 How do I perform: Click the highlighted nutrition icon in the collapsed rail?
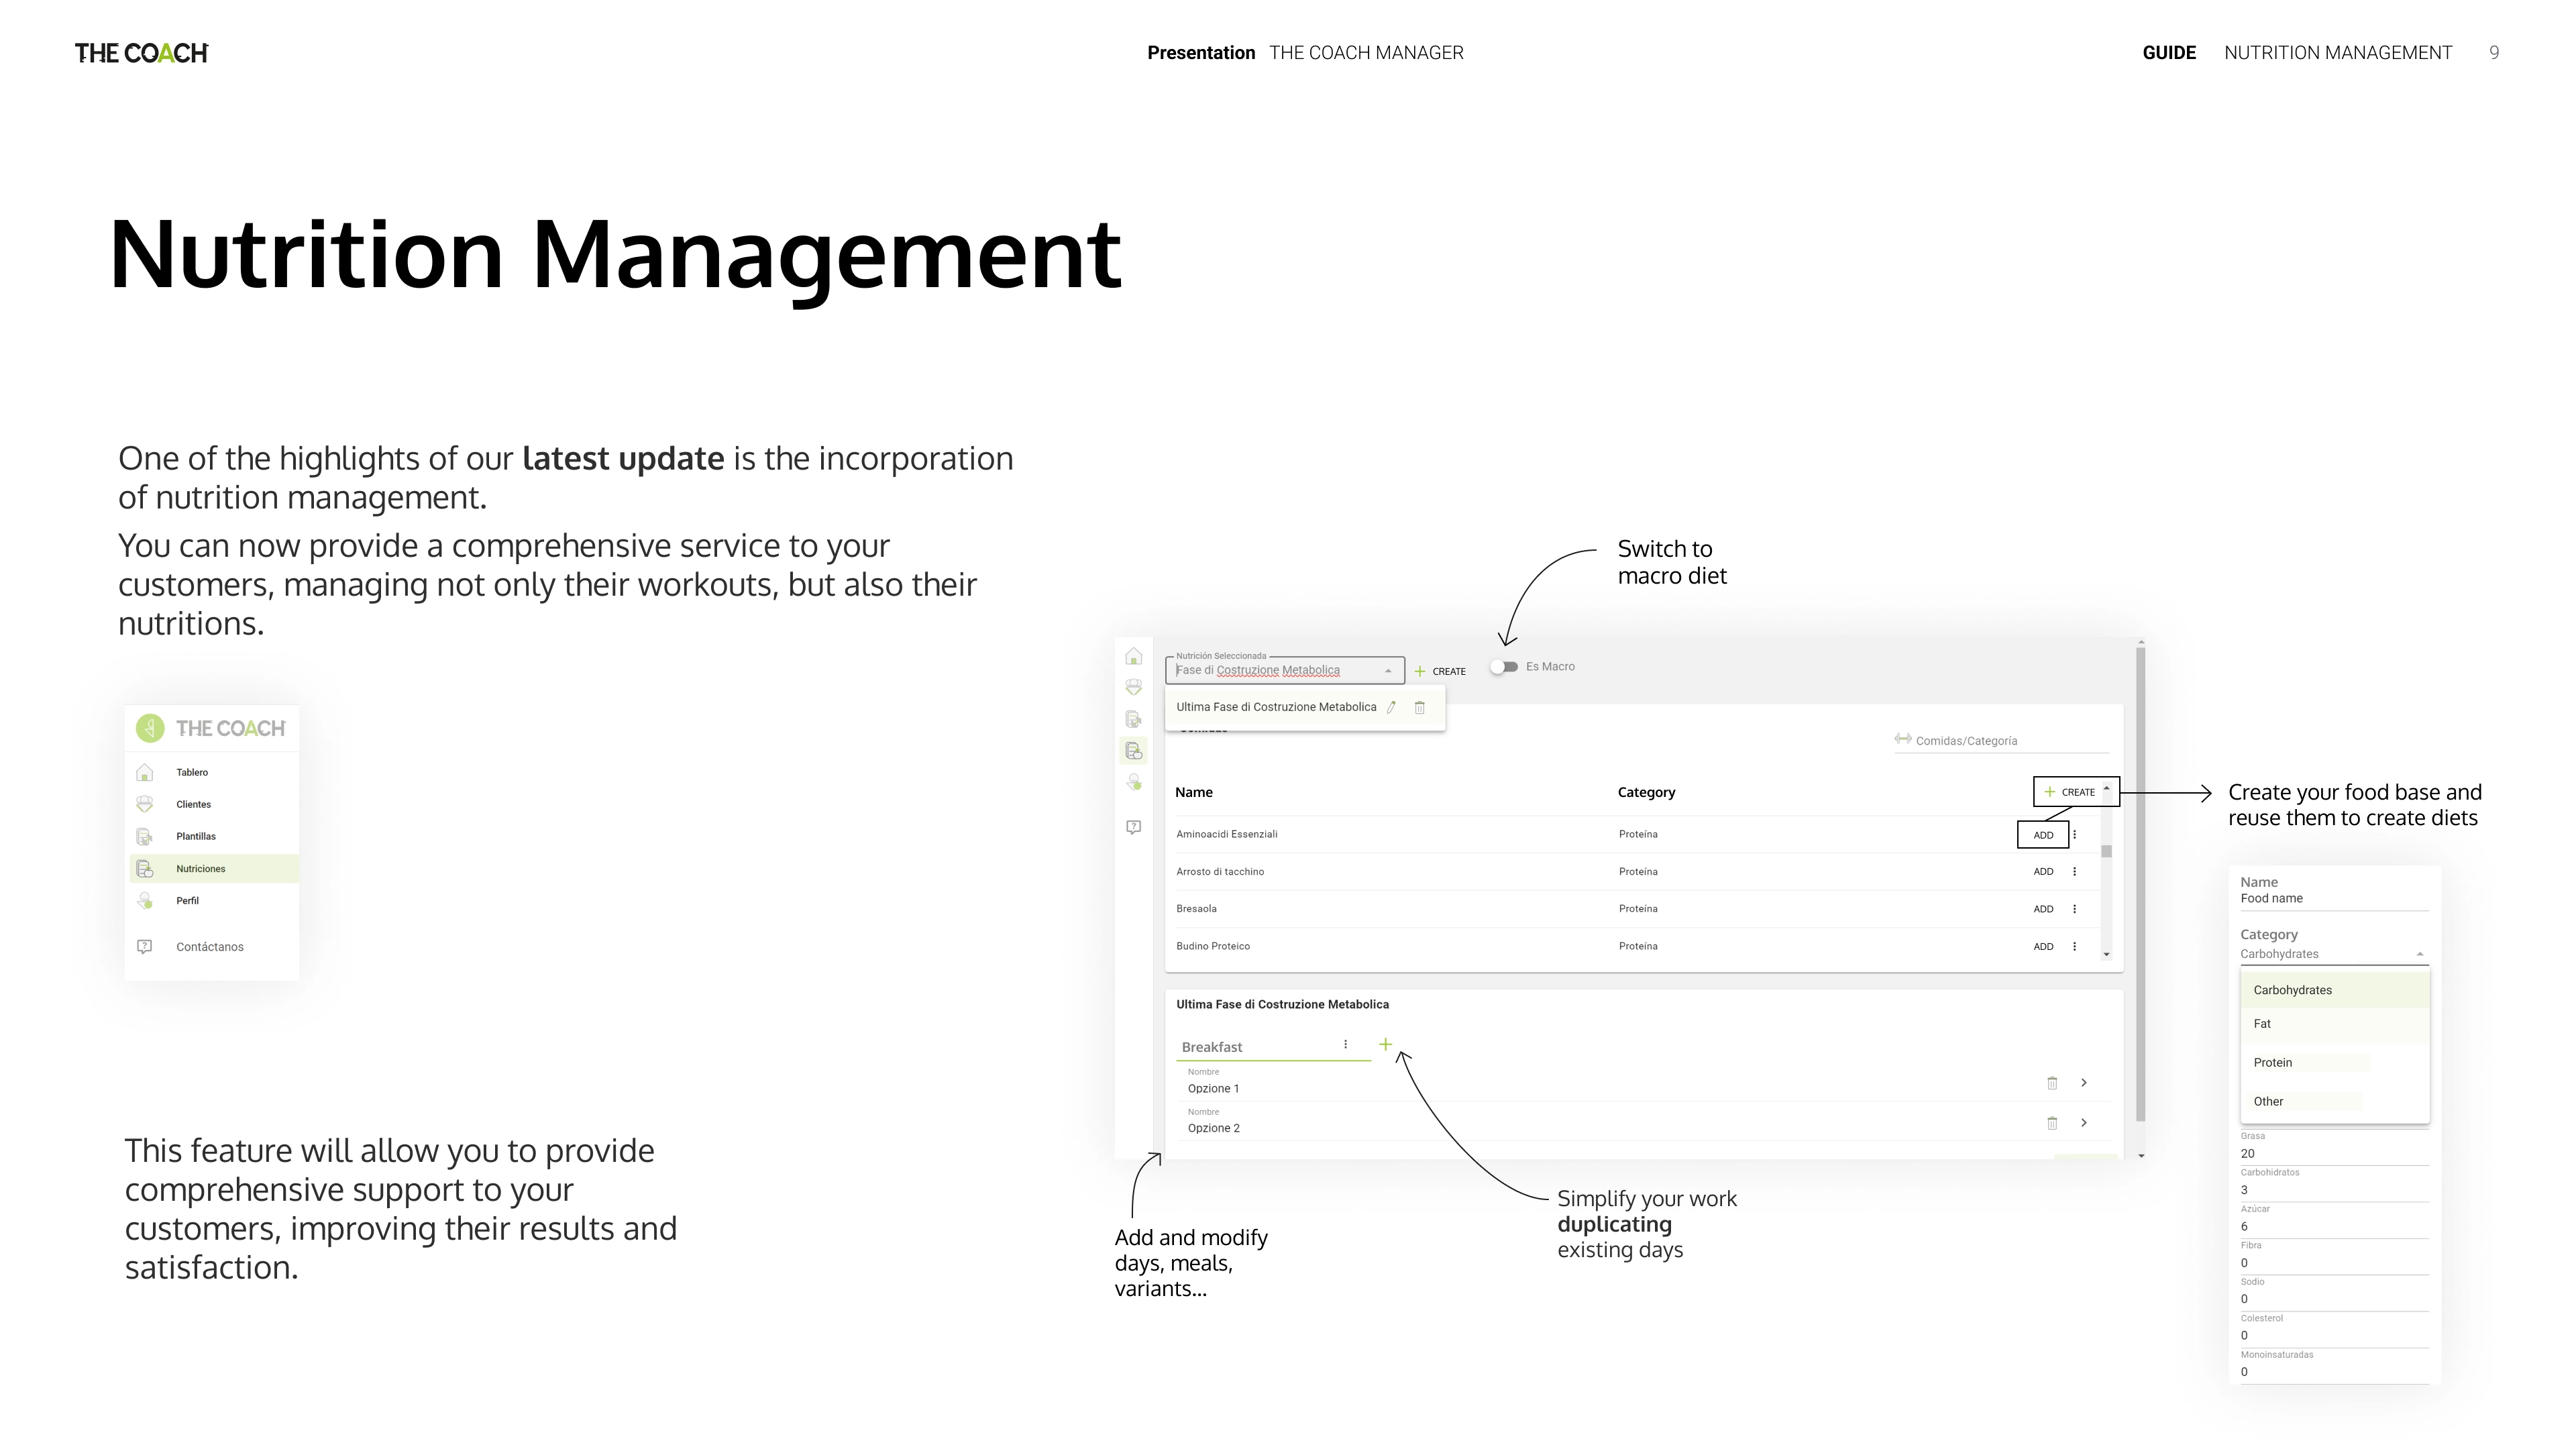[x=1133, y=751]
